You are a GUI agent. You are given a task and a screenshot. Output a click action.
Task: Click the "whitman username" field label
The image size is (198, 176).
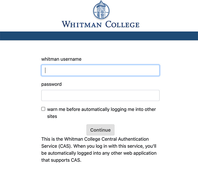tap(61, 59)
